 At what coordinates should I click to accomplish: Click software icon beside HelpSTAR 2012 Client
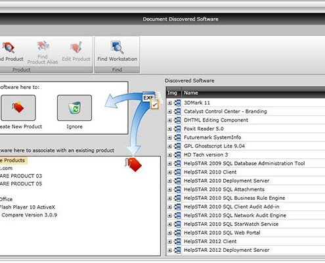[177, 241]
